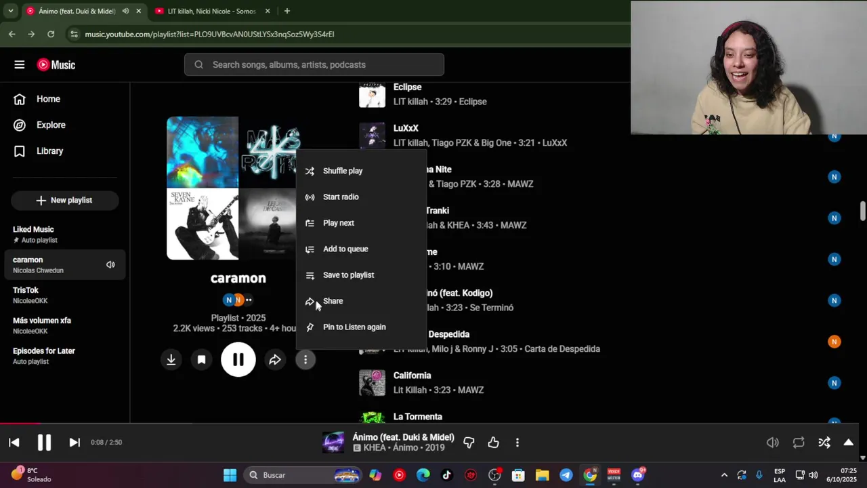The image size is (867, 488).
Task: Mute the player volume
Action: (x=773, y=443)
